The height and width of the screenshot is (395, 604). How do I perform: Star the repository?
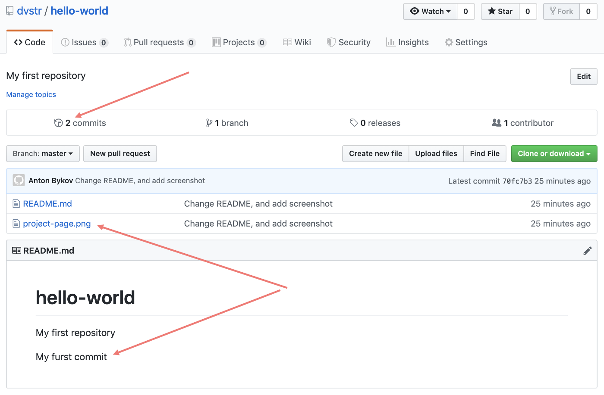[500, 12]
